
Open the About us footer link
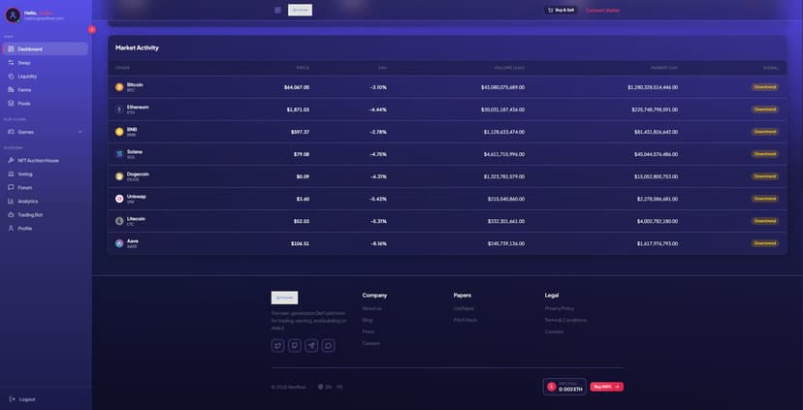(371, 308)
